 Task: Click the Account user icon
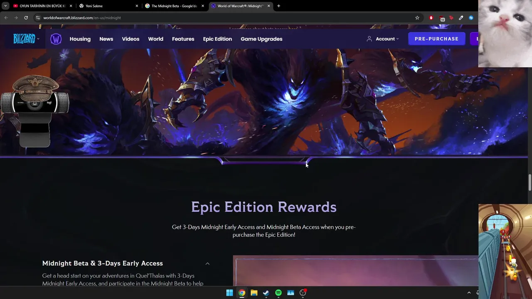(369, 39)
